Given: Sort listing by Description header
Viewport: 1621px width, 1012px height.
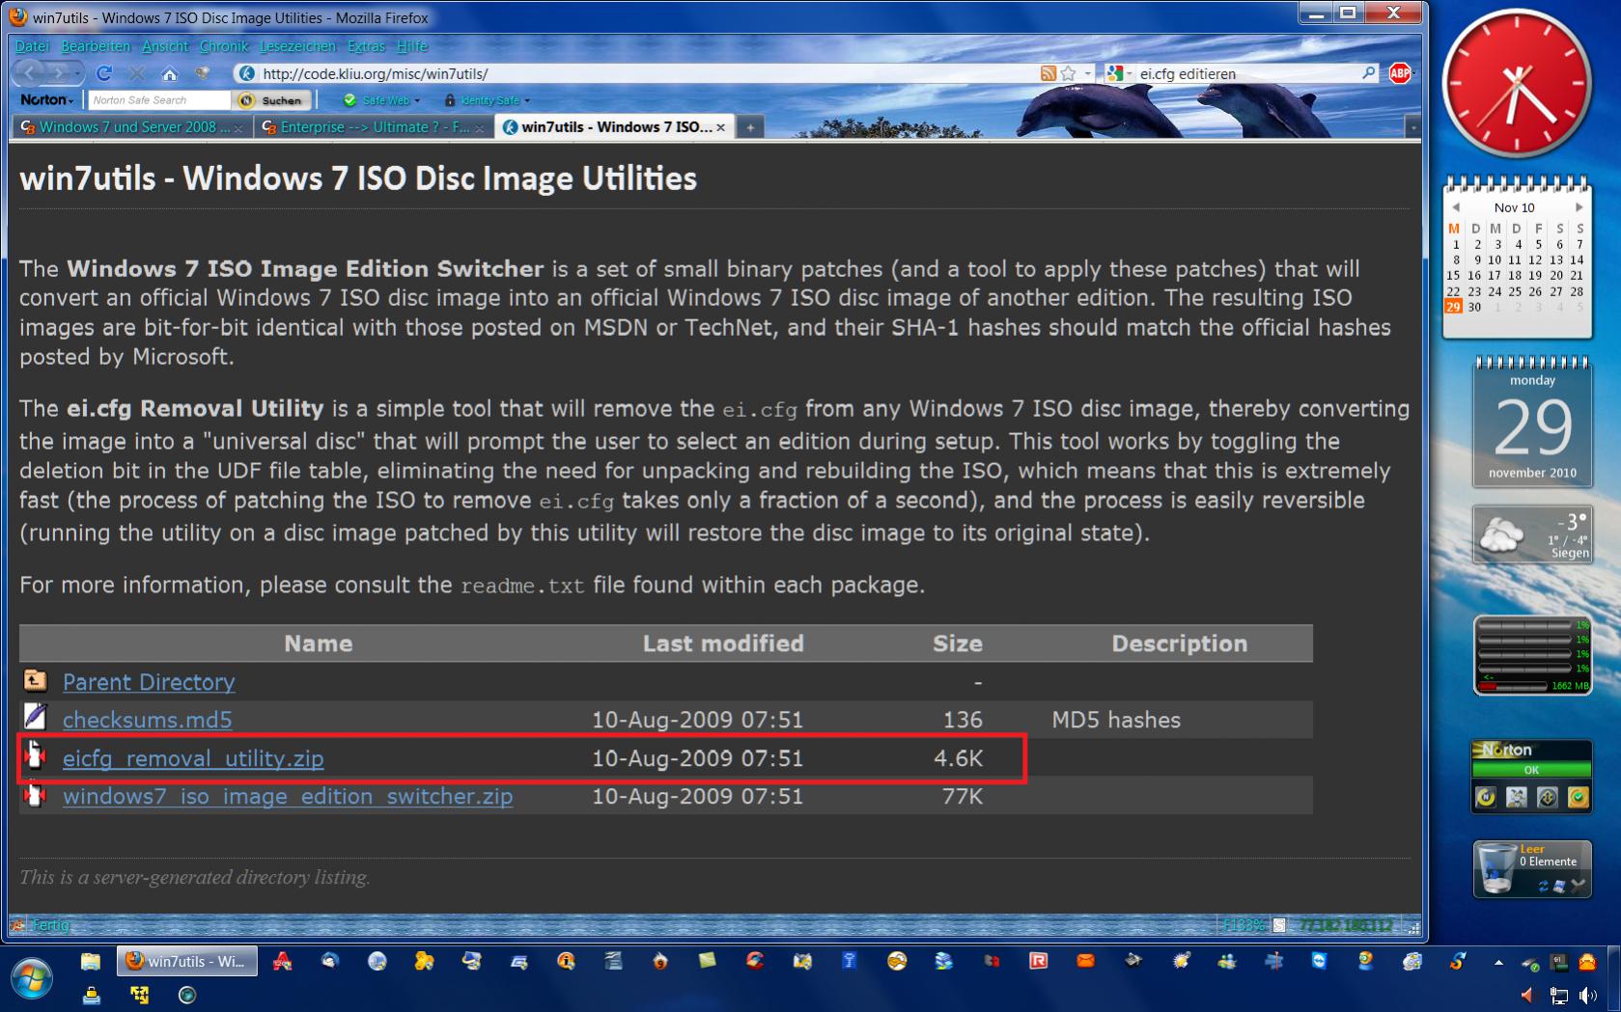Looking at the screenshot, I should (1179, 643).
